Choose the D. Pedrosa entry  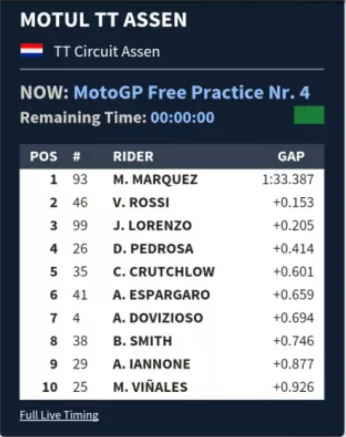tap(153, 249)
